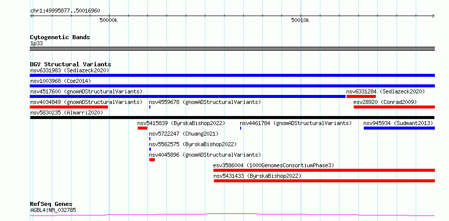Click the esv28920 (Conrad2009) label
The width and height of the screenshot is (449, 221).
click(x=385, y=102)
